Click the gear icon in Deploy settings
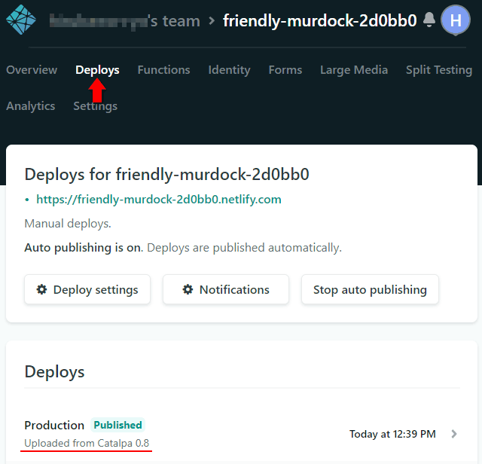Screen dimensions: 482x464 coord(42,290)
